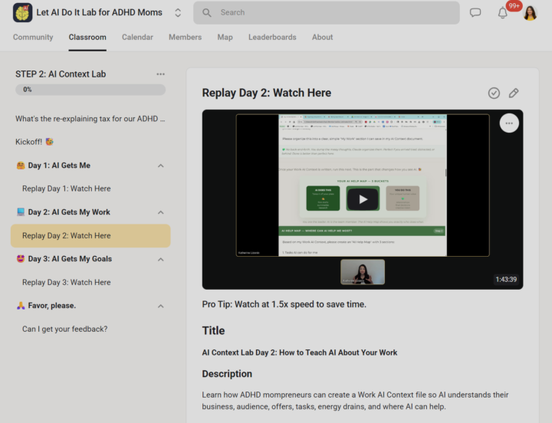
Task: Open STEP 2 course options menu
Action: pos(160,74)
